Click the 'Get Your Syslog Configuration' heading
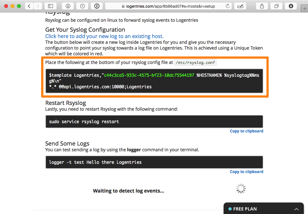This screenshot has height=214, width=308. coord(85,29)
